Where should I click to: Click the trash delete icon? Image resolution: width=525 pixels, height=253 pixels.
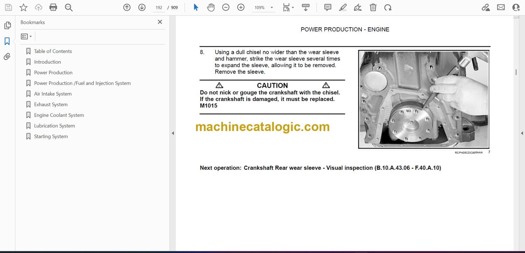point(373,7)
